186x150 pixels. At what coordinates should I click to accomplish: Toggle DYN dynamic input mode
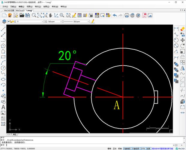143,148
